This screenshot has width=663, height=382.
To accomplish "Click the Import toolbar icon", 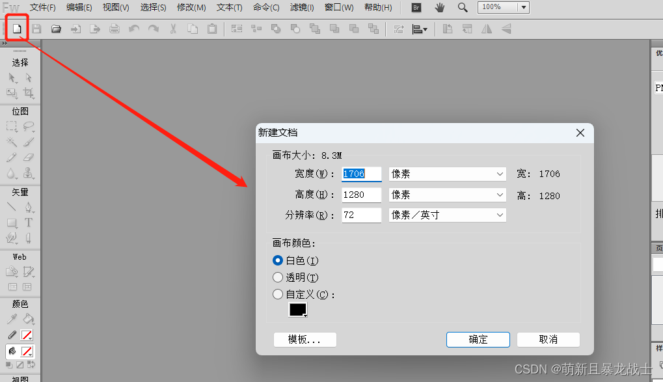I will (75, 29).
